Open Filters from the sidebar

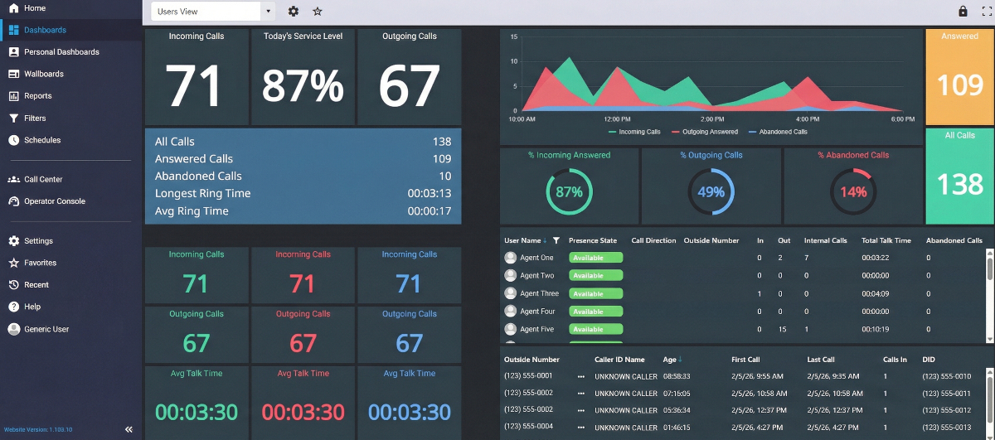coord(70,118)
